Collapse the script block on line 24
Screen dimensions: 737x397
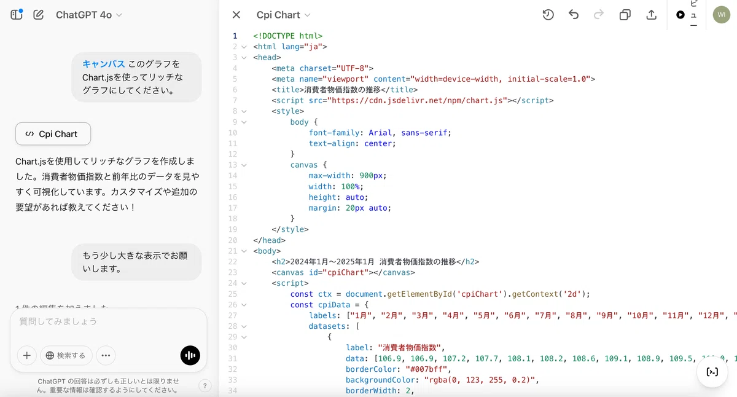pos(244,283)
